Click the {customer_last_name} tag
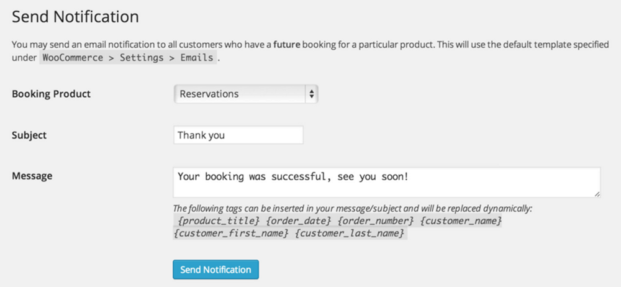The width and height of the screenshot is (621, 287). pos(350,233)
